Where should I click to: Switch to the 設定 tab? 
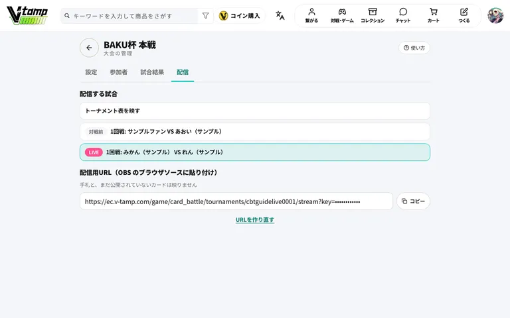pyautogui.click(x=91, y=72)
